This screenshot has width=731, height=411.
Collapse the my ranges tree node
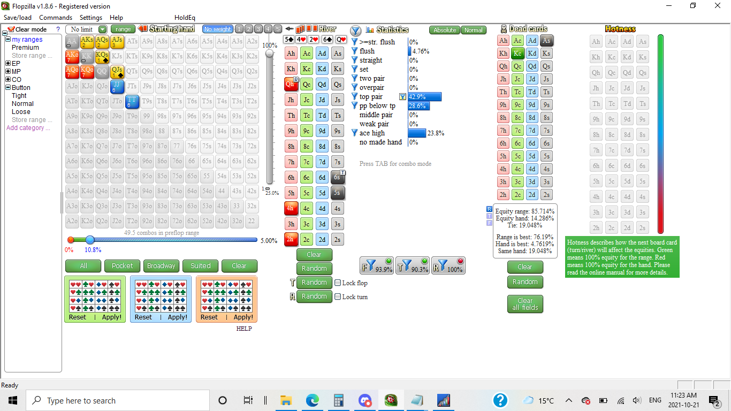[8, 40]
